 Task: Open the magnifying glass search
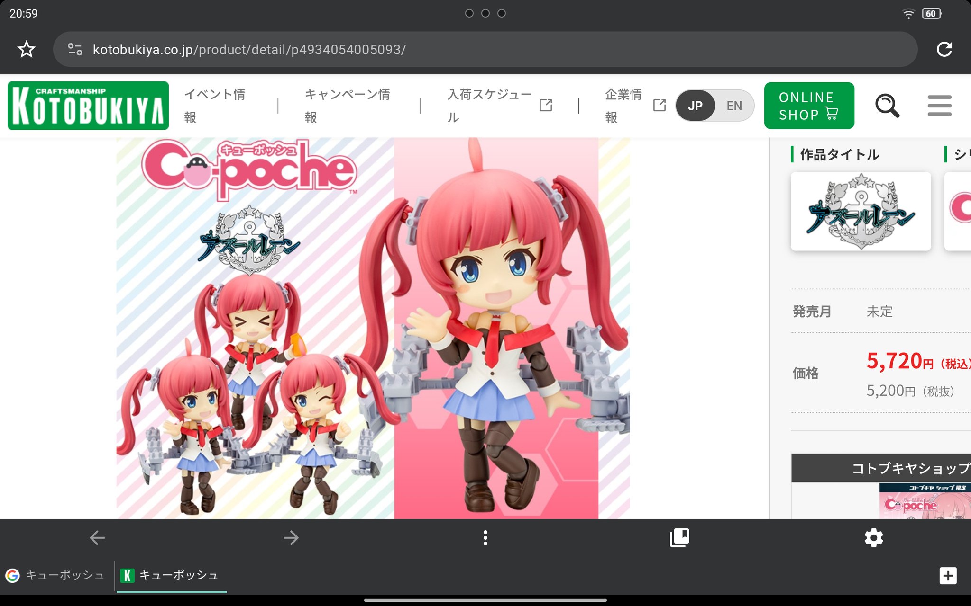(x=887, y=106)
